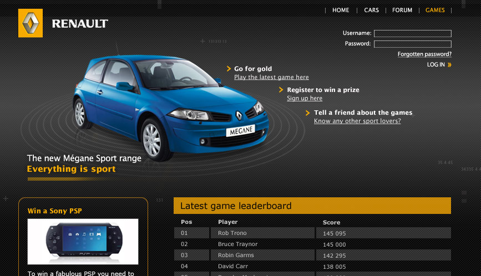
Task: Select the Rob Trono leaderboard row
Action: [312, 233]
